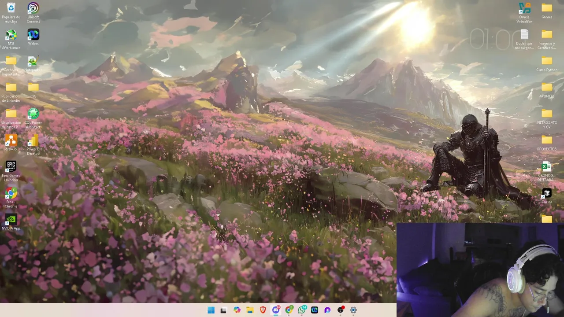
Task: Open File Explorer from the taskbar
Action: 250,310
